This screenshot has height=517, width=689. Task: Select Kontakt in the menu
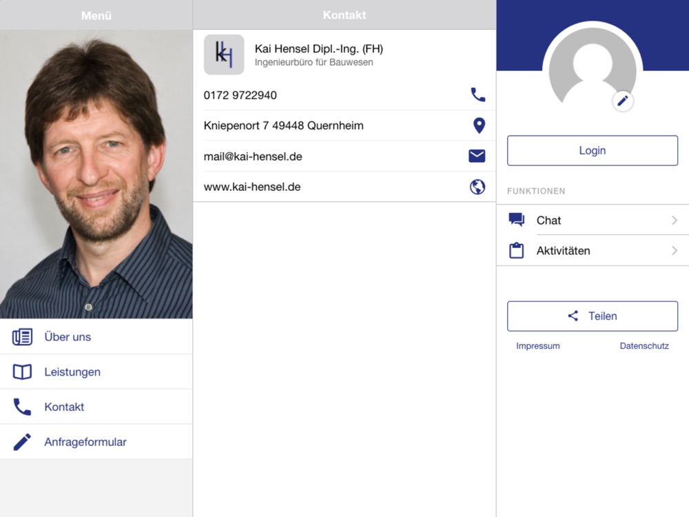(64, 407)
